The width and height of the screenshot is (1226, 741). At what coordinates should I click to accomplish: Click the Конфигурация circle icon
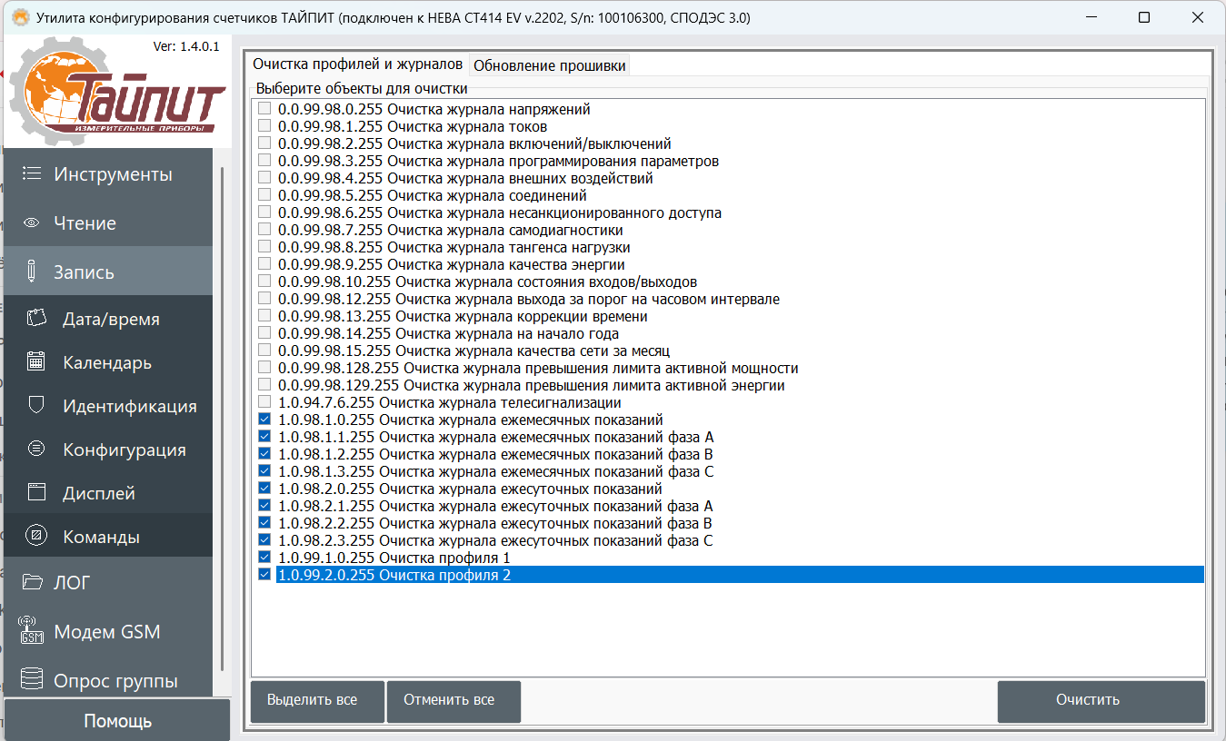point(36,449)
